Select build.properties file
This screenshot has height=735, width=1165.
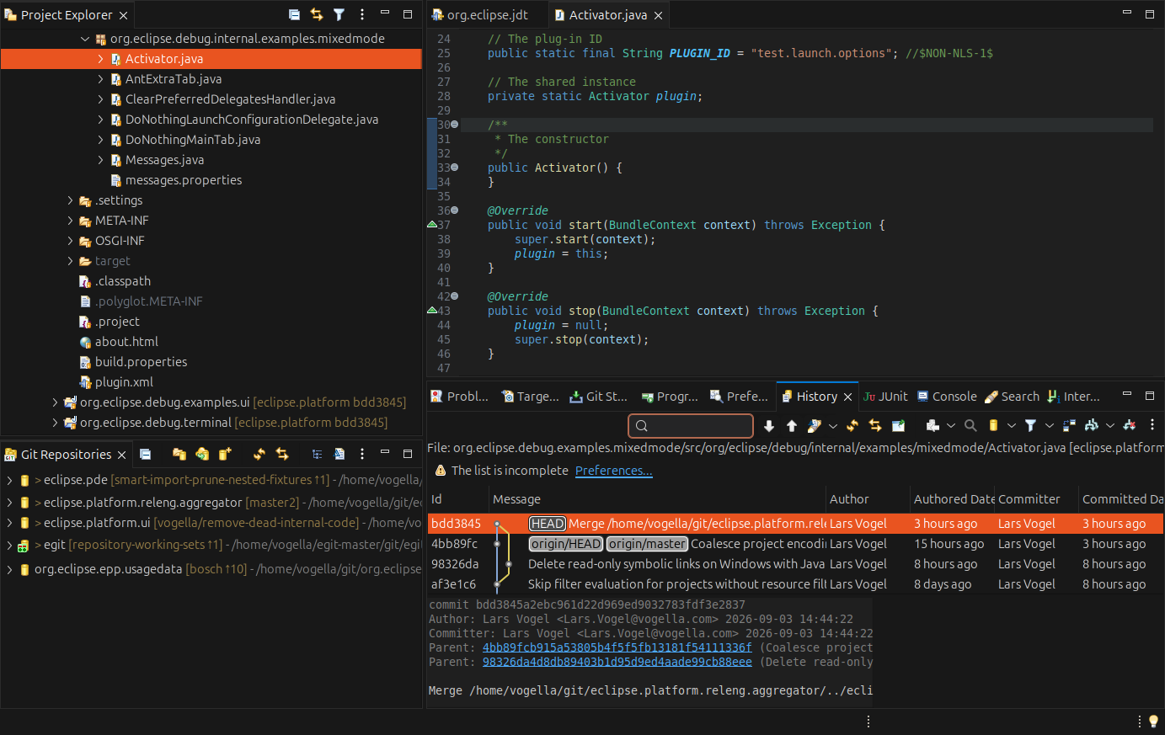pyautogui.click(x=141, y=362)
